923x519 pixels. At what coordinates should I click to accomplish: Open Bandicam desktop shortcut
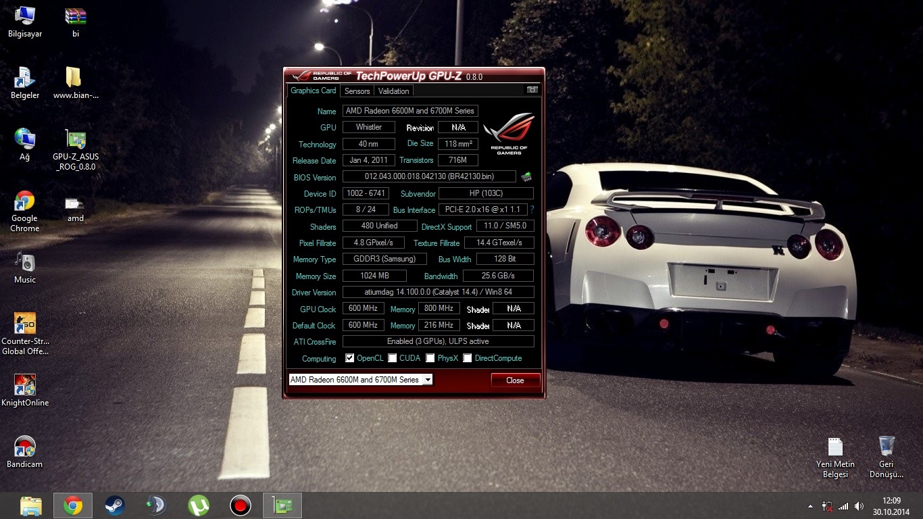pyautogui.click(x=25, y=452)
